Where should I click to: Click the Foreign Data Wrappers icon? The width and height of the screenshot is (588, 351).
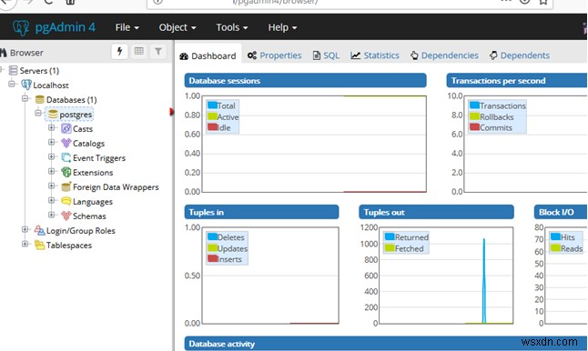coord(66,187)
